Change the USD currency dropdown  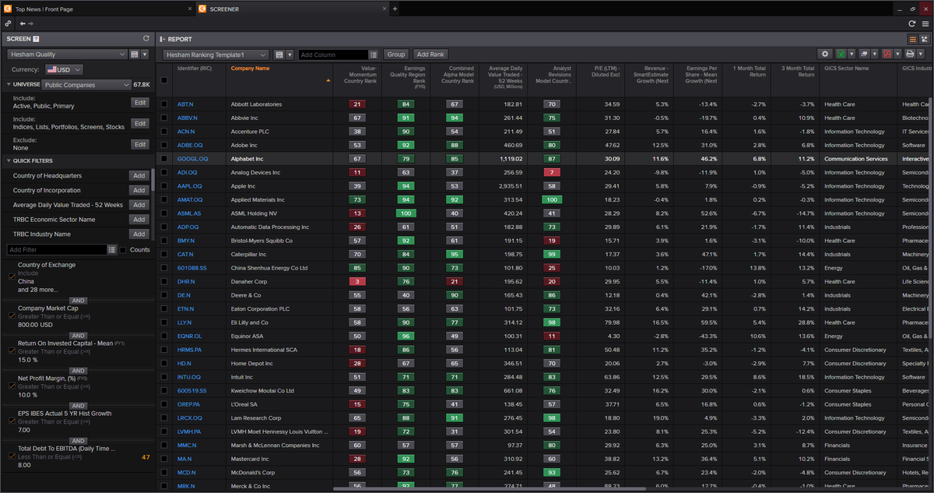click(x=64, y=69)
